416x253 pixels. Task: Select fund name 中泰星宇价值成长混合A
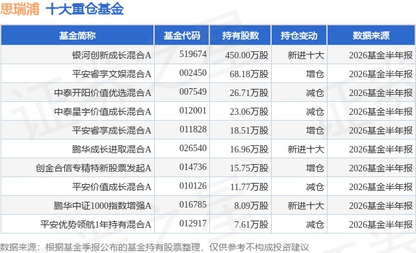coord(103,112)
